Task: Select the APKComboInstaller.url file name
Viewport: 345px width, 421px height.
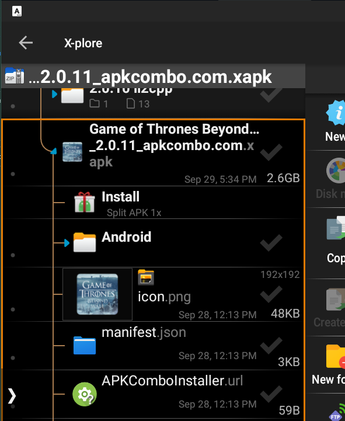Action: click(x=172, y=381)
